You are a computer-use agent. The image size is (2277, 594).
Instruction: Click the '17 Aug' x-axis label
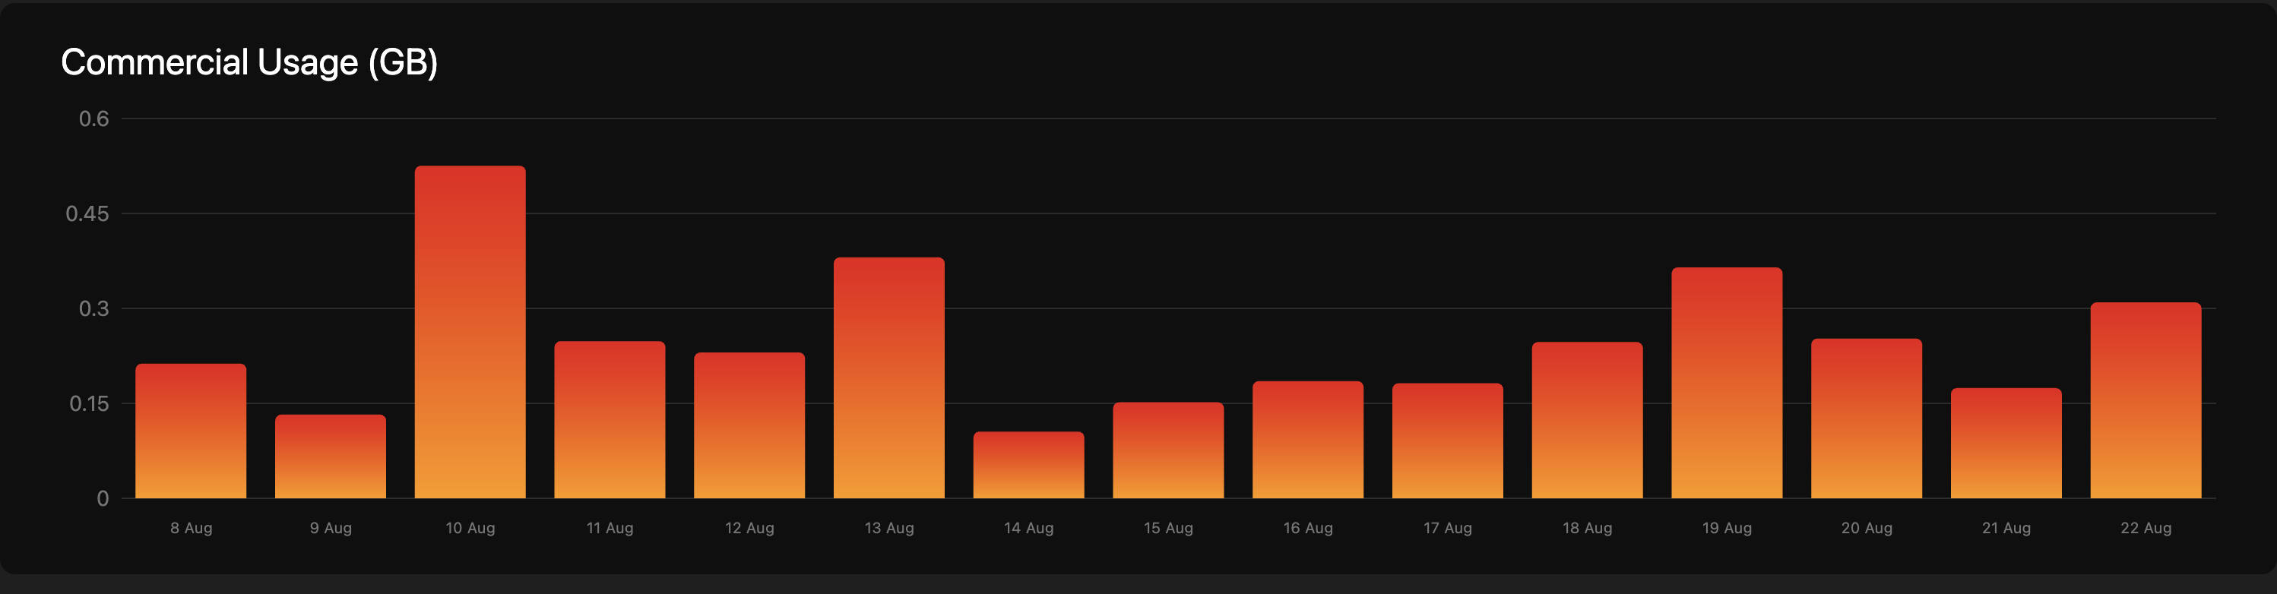1448,528
